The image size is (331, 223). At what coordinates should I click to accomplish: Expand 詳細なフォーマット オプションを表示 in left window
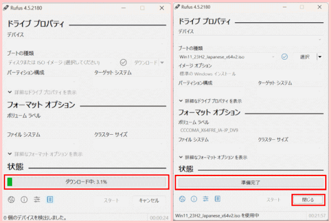(45, 154)
